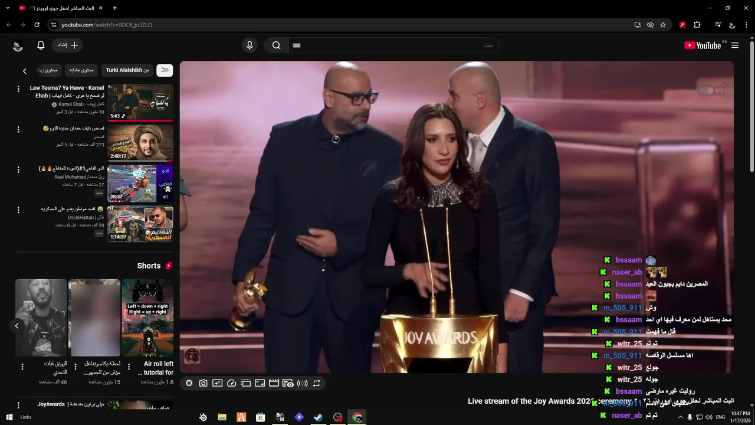Take a video screenshot with camera icon
755x425 pixels.
pyautogui.click(x=203, y=383)
